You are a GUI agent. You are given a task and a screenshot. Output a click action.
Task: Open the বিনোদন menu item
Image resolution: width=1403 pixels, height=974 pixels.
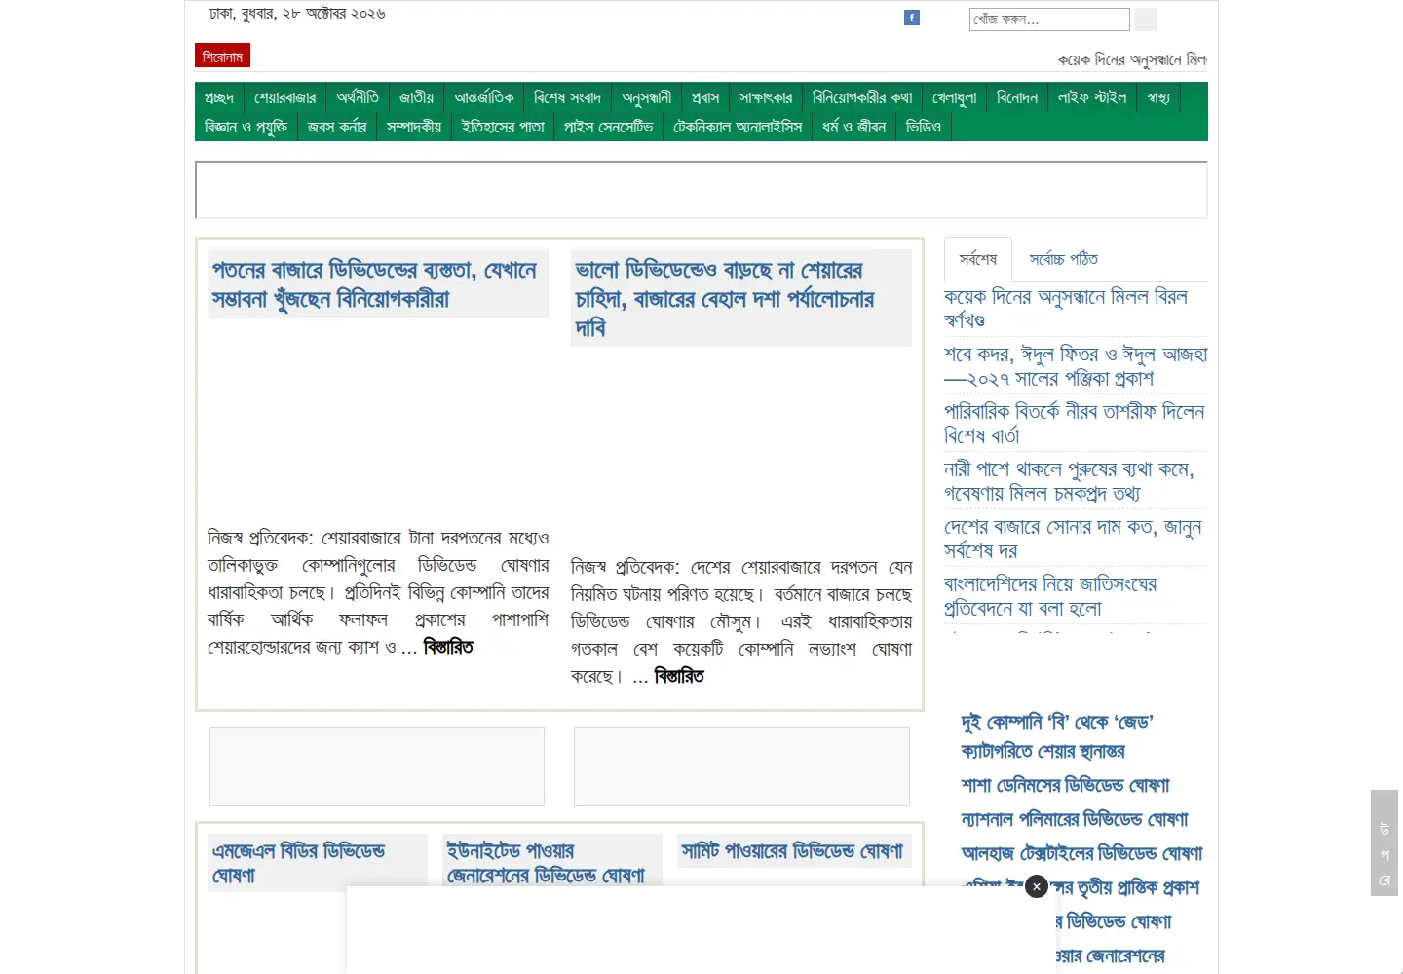point(1017,97)
